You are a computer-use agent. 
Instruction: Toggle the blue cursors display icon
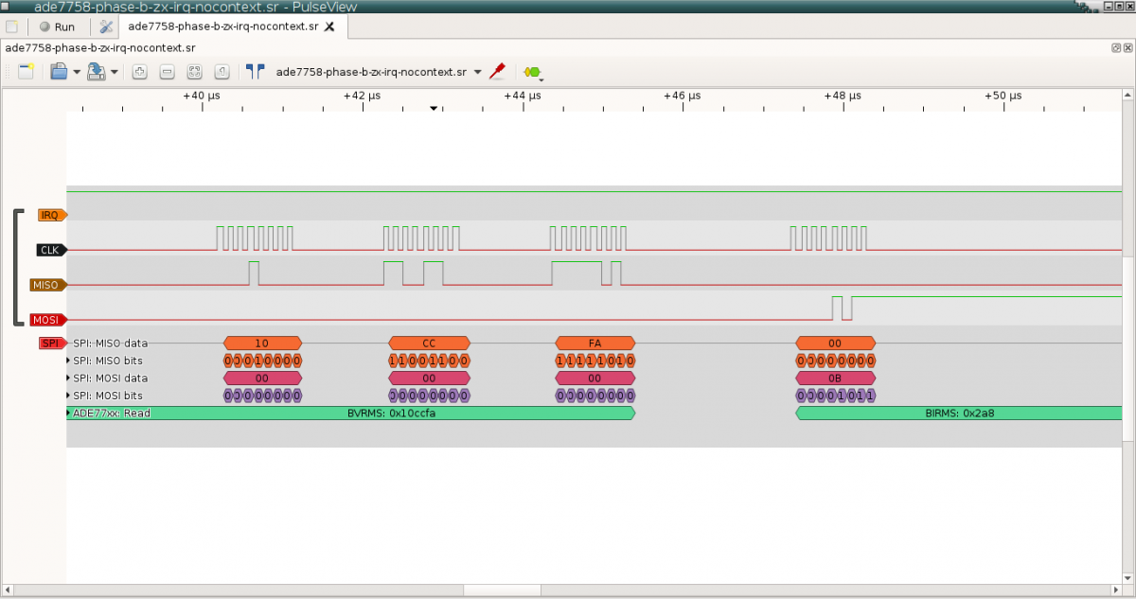click(x=255, y=71)
